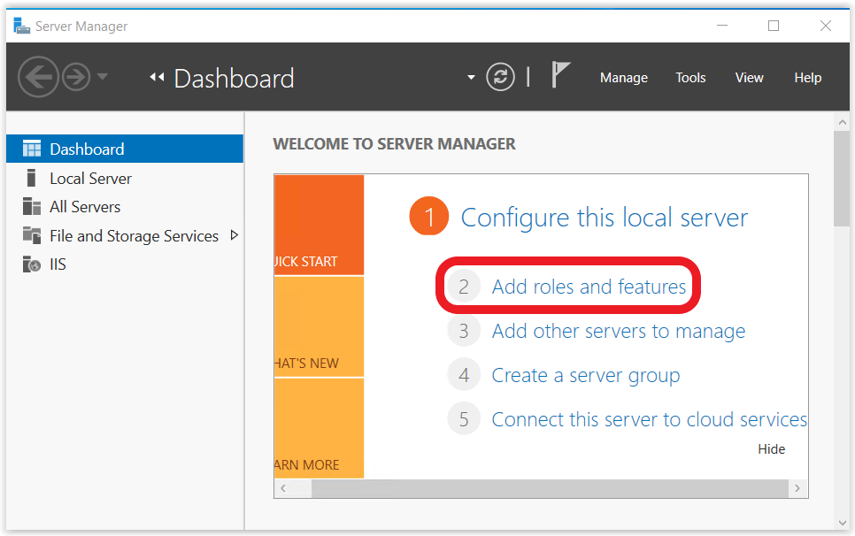The height and width of the screenshot is (536, 855).
Task: Click Add roles and features link
Action: 589,287
